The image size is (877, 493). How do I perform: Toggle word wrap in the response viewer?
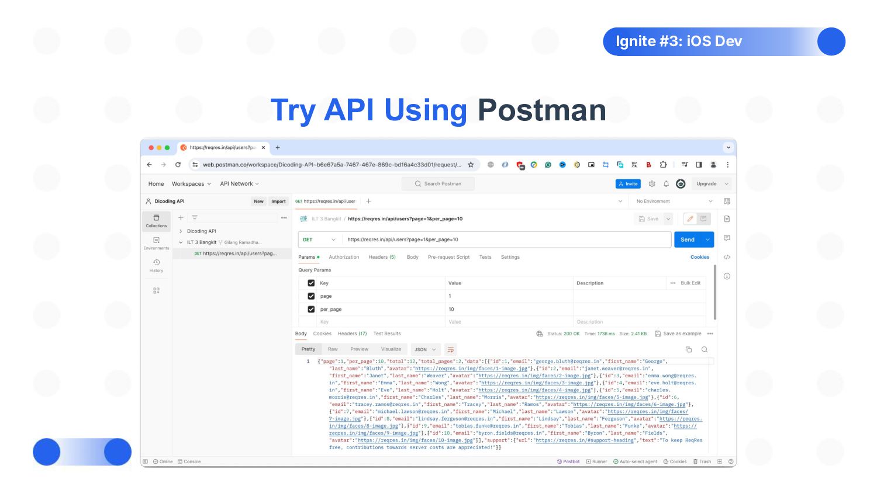click(x=450, y=349)
